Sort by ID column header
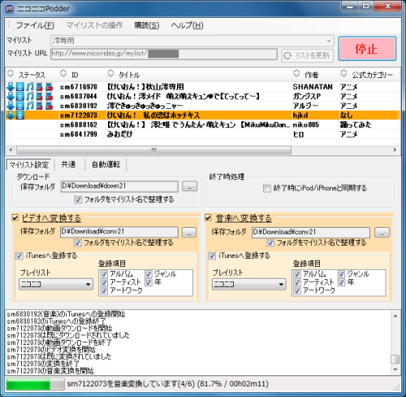Viewport: 406px width, 397px height. (x=82, y=74)
